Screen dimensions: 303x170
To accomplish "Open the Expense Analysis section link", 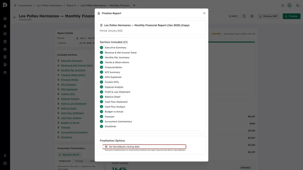I will [x=70, y=99].
